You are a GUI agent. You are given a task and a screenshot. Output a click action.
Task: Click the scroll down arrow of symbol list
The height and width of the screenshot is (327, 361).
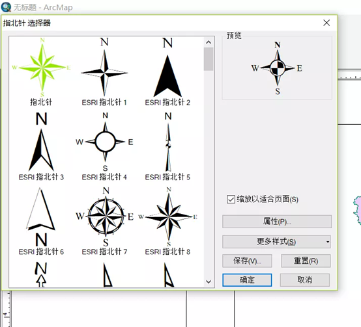coord(209,281)
